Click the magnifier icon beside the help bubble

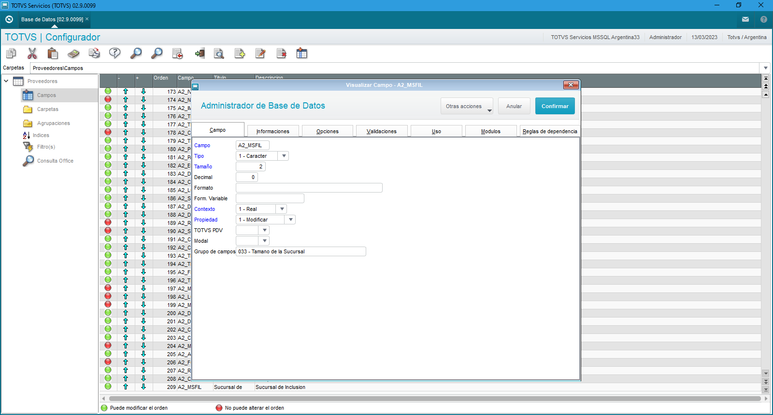pos(136,53)
